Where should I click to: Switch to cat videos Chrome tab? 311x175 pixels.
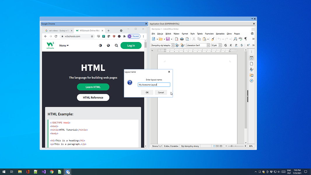(59, 31)
